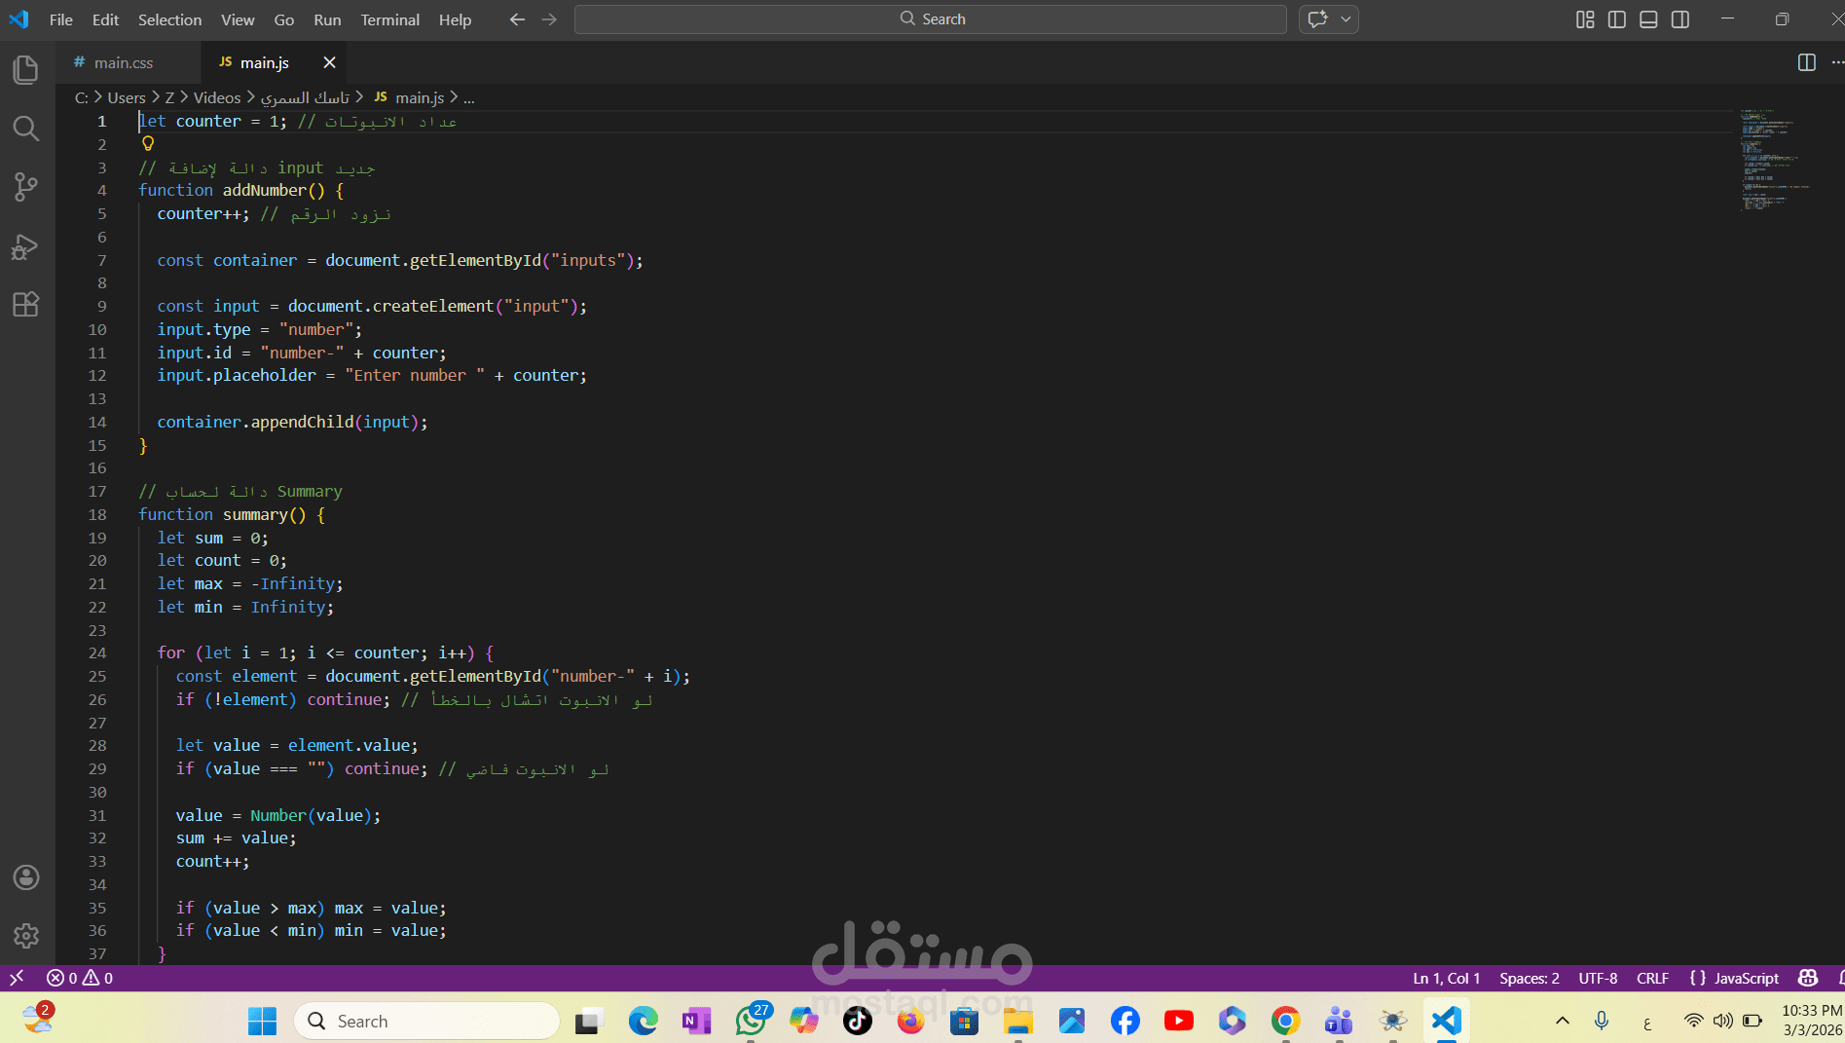Click the lightbulb code action icon
The height and width of the screenshot is (1043, 1845).
(148, 144)
